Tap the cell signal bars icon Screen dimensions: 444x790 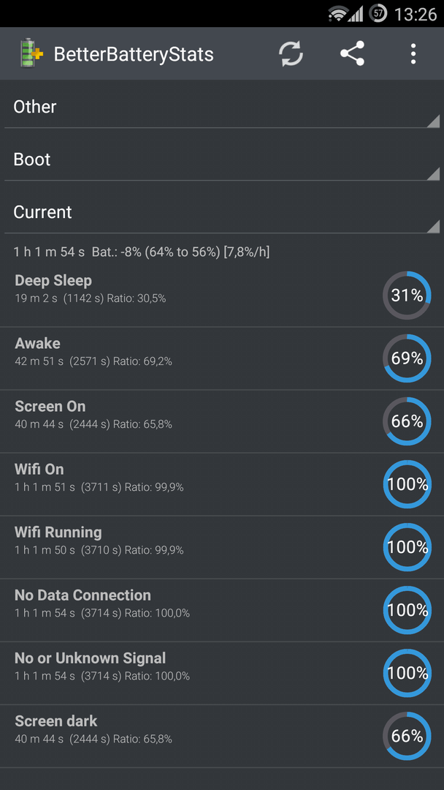click(356, 14)
